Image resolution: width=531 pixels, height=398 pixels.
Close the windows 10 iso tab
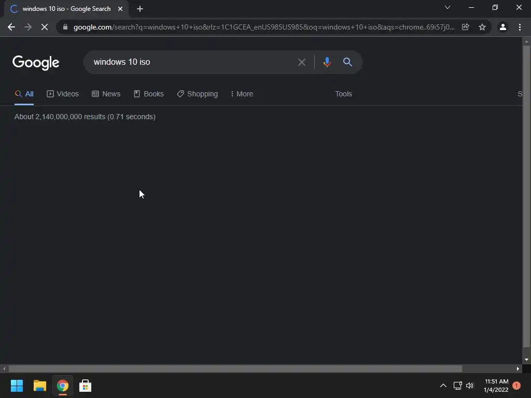tap(120, 9)
